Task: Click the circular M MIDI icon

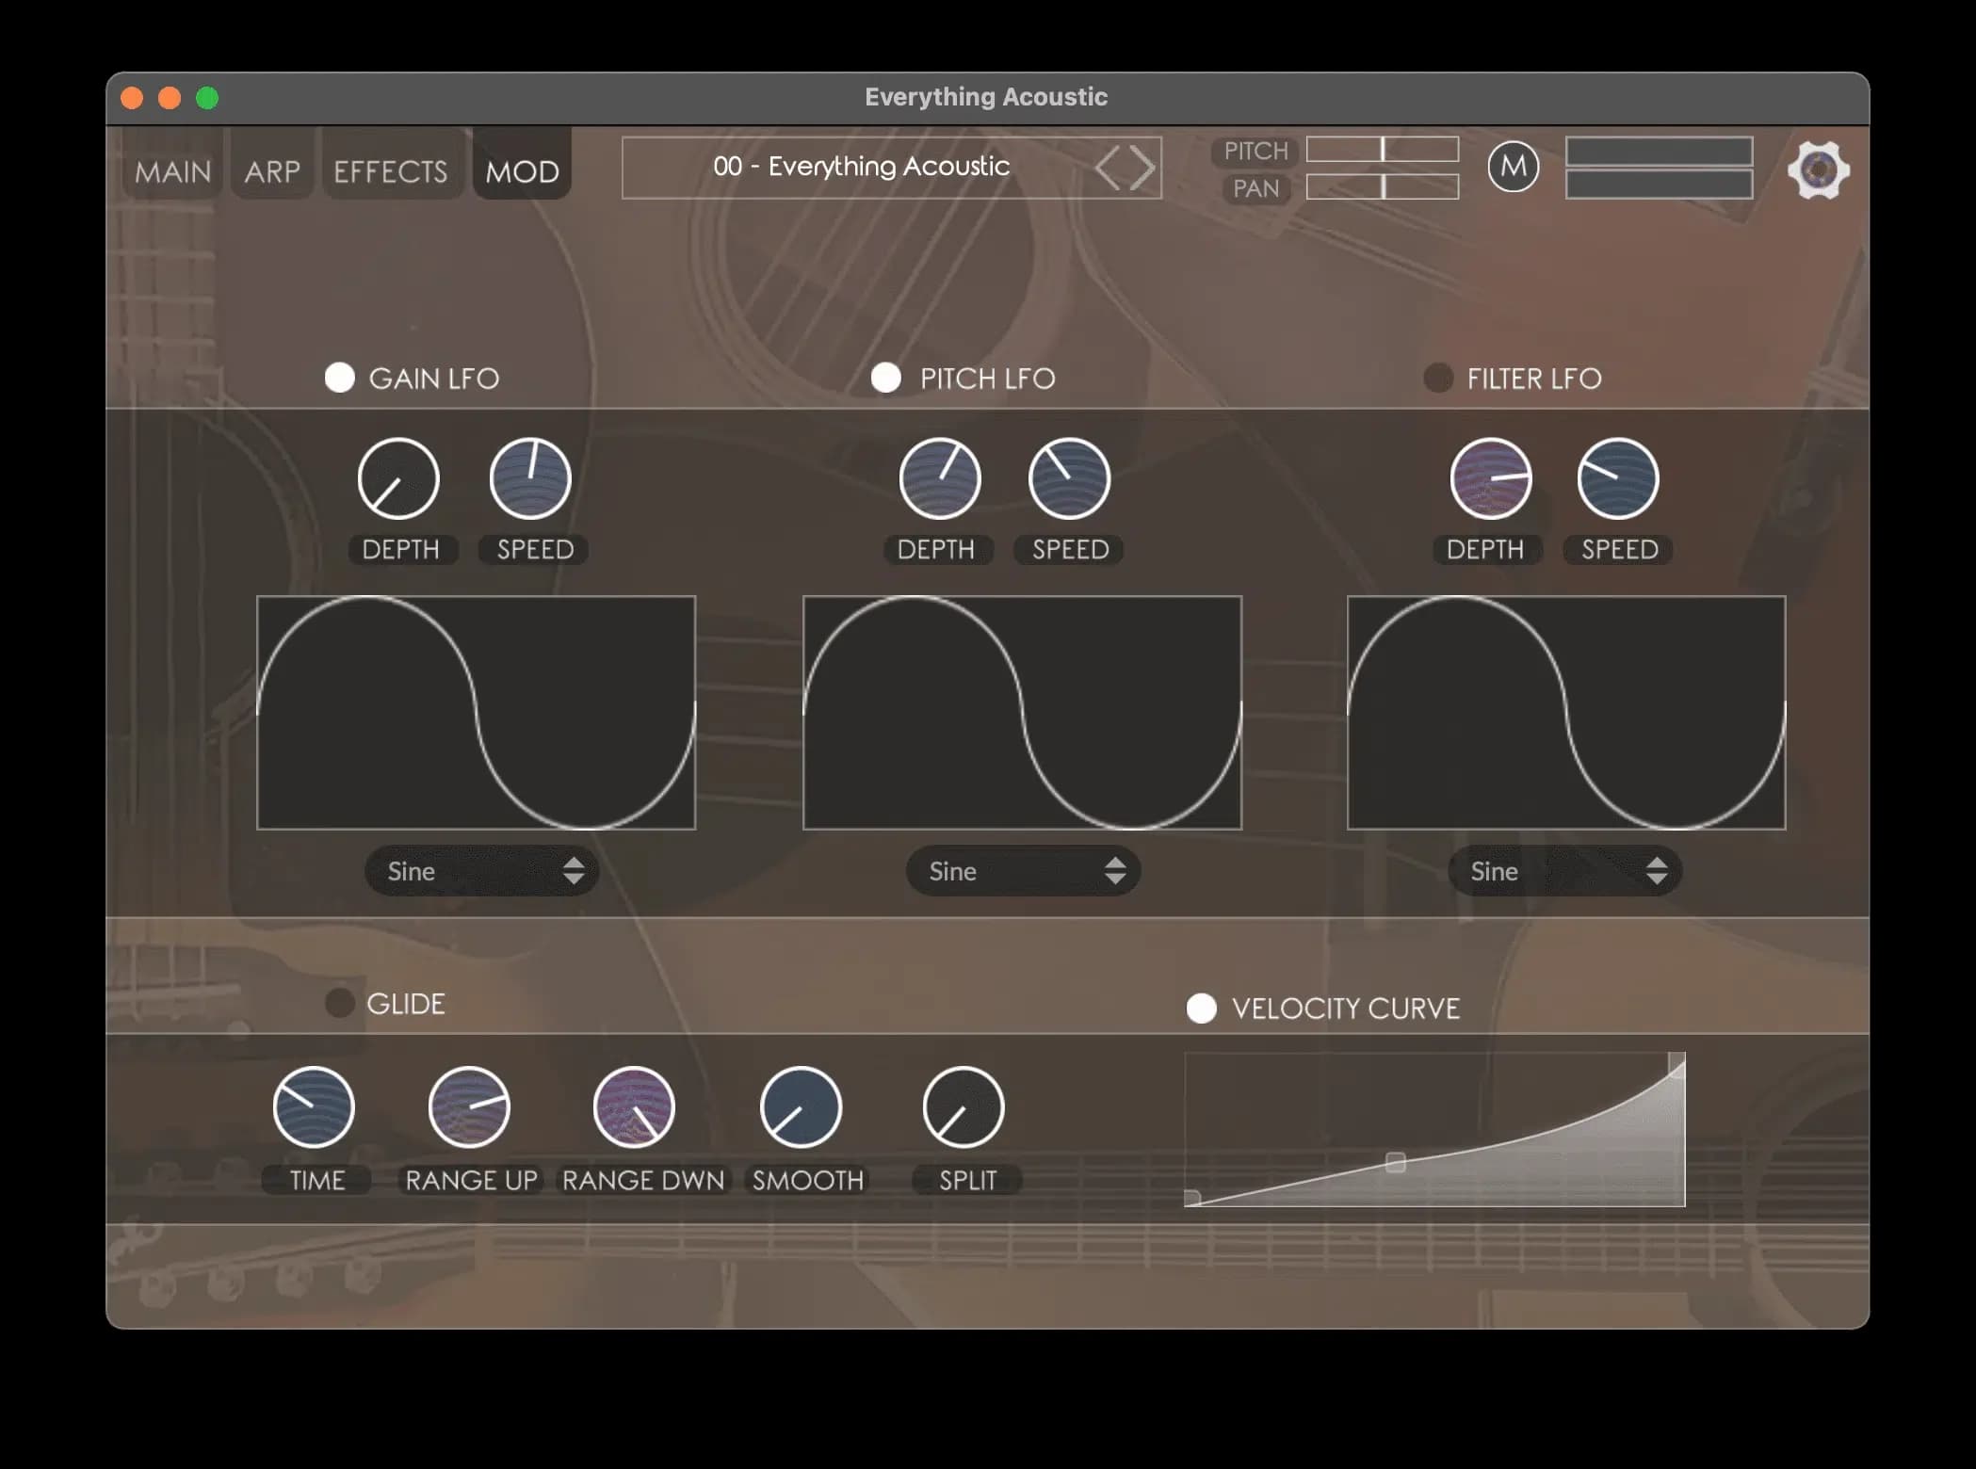Action: pyautogui.click(x=1514, y=167)
